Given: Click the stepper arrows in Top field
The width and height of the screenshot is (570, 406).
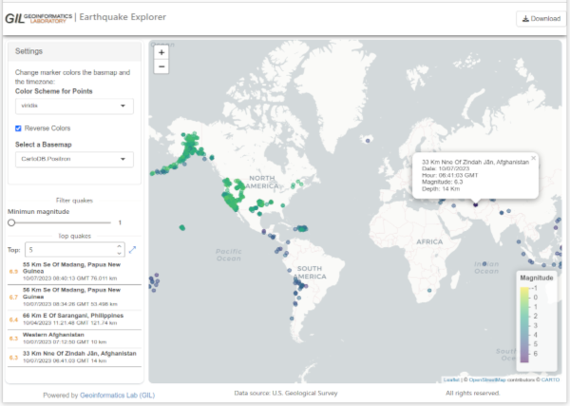Looking at the screenshot, I should (118, 249).
